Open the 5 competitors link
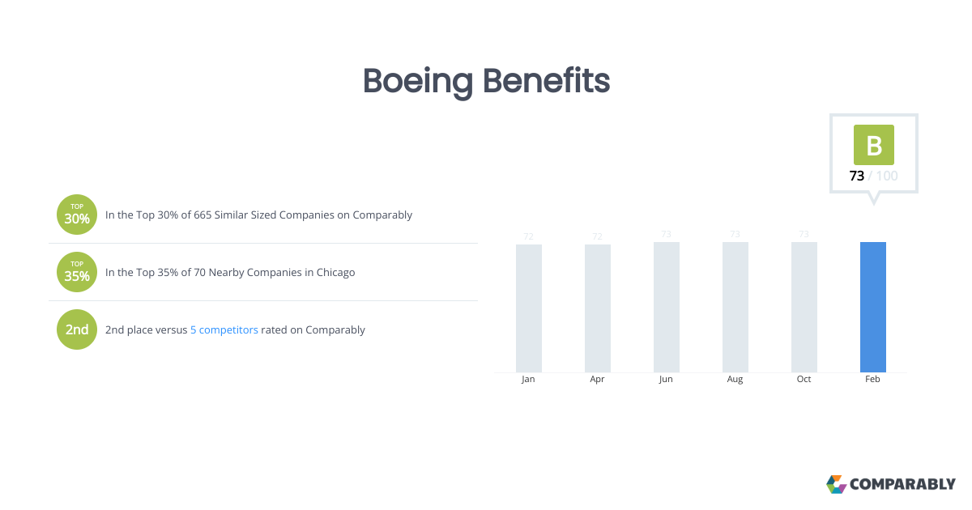The image size is (972, 510). 224,329
